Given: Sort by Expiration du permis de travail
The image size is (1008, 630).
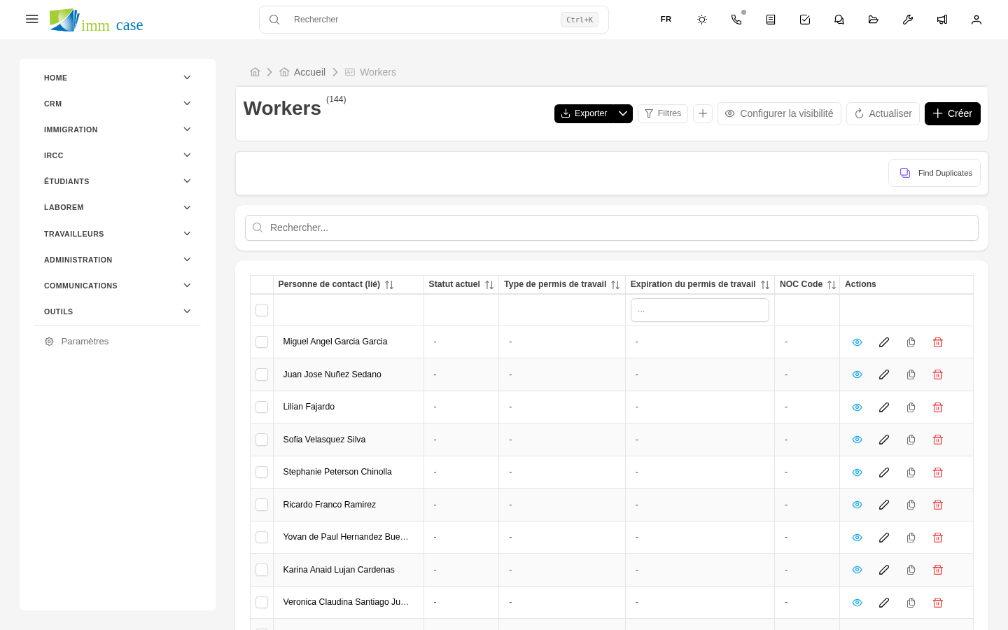Looking at the screenshot, I should pos(765,285).
